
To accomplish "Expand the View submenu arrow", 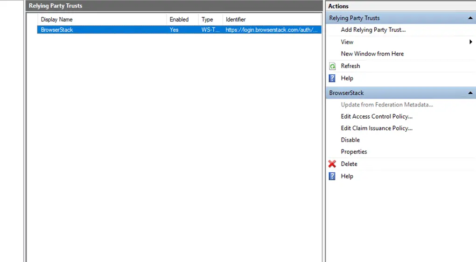I will [471, 42].
